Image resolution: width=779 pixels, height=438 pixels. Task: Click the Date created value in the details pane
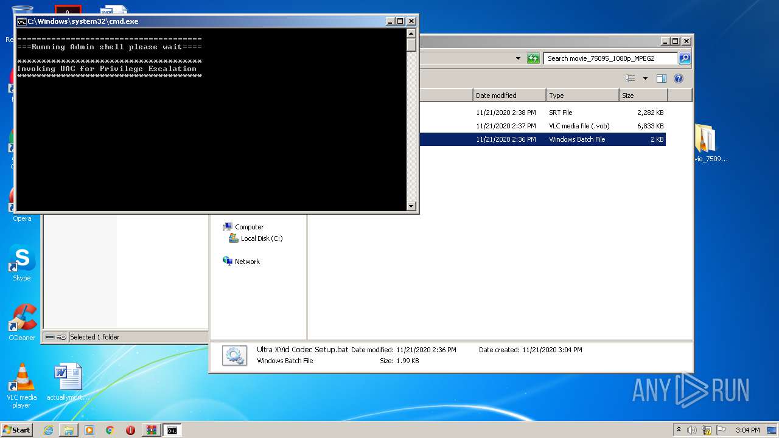click(552, 350)
